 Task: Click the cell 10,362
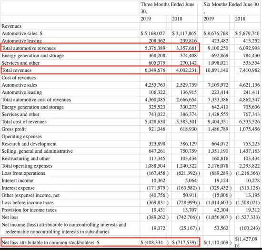tap(158, 180)
